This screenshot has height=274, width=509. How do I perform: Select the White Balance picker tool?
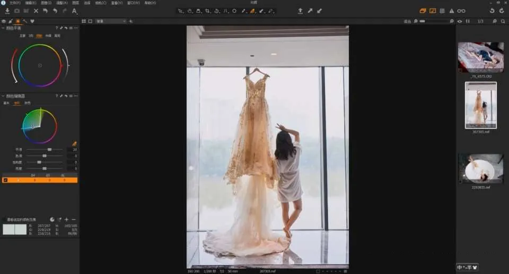click(243, 11)
